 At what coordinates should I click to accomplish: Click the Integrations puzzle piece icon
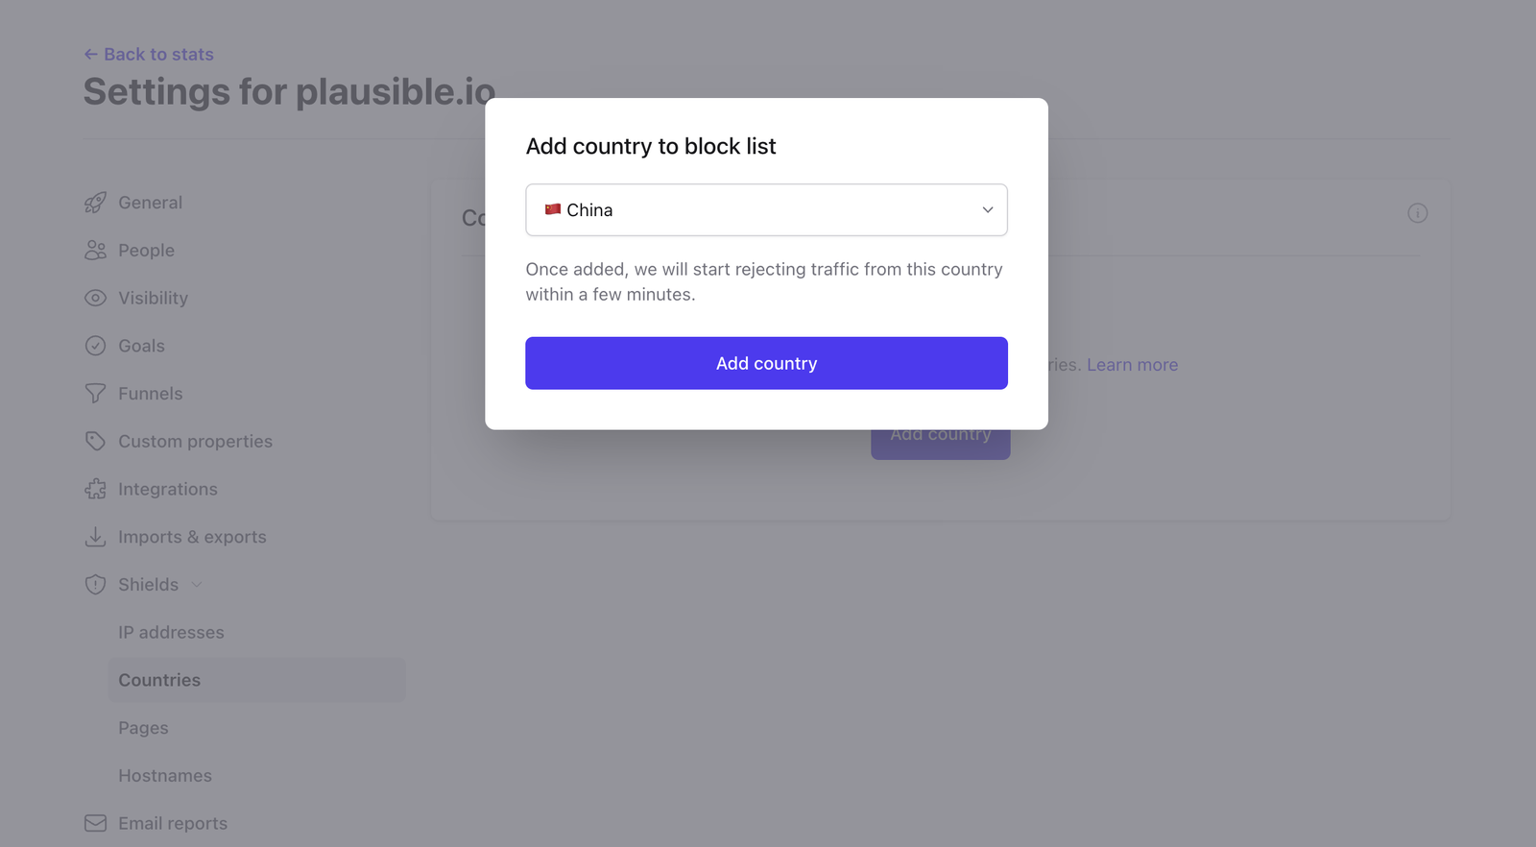(x=95, y=489)
